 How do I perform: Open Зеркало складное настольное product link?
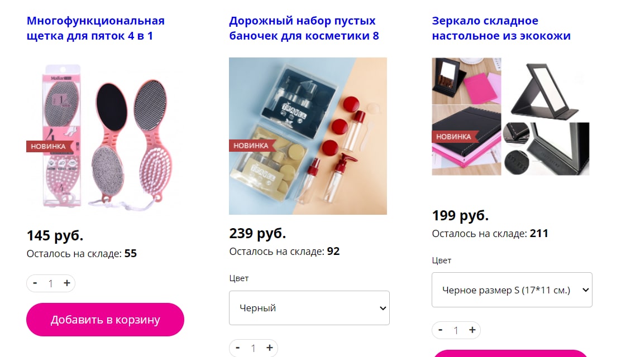pos(501,28)
